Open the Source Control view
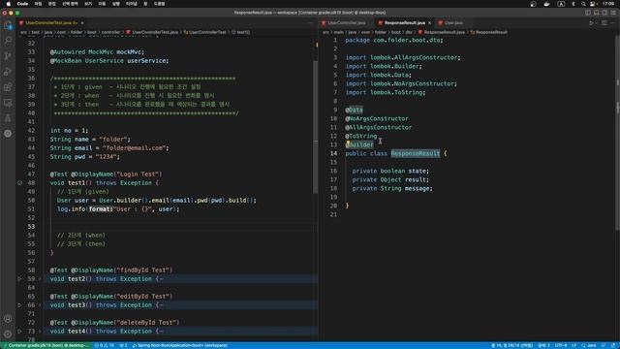This screenshot has width=620, height=349. (8, 56)
